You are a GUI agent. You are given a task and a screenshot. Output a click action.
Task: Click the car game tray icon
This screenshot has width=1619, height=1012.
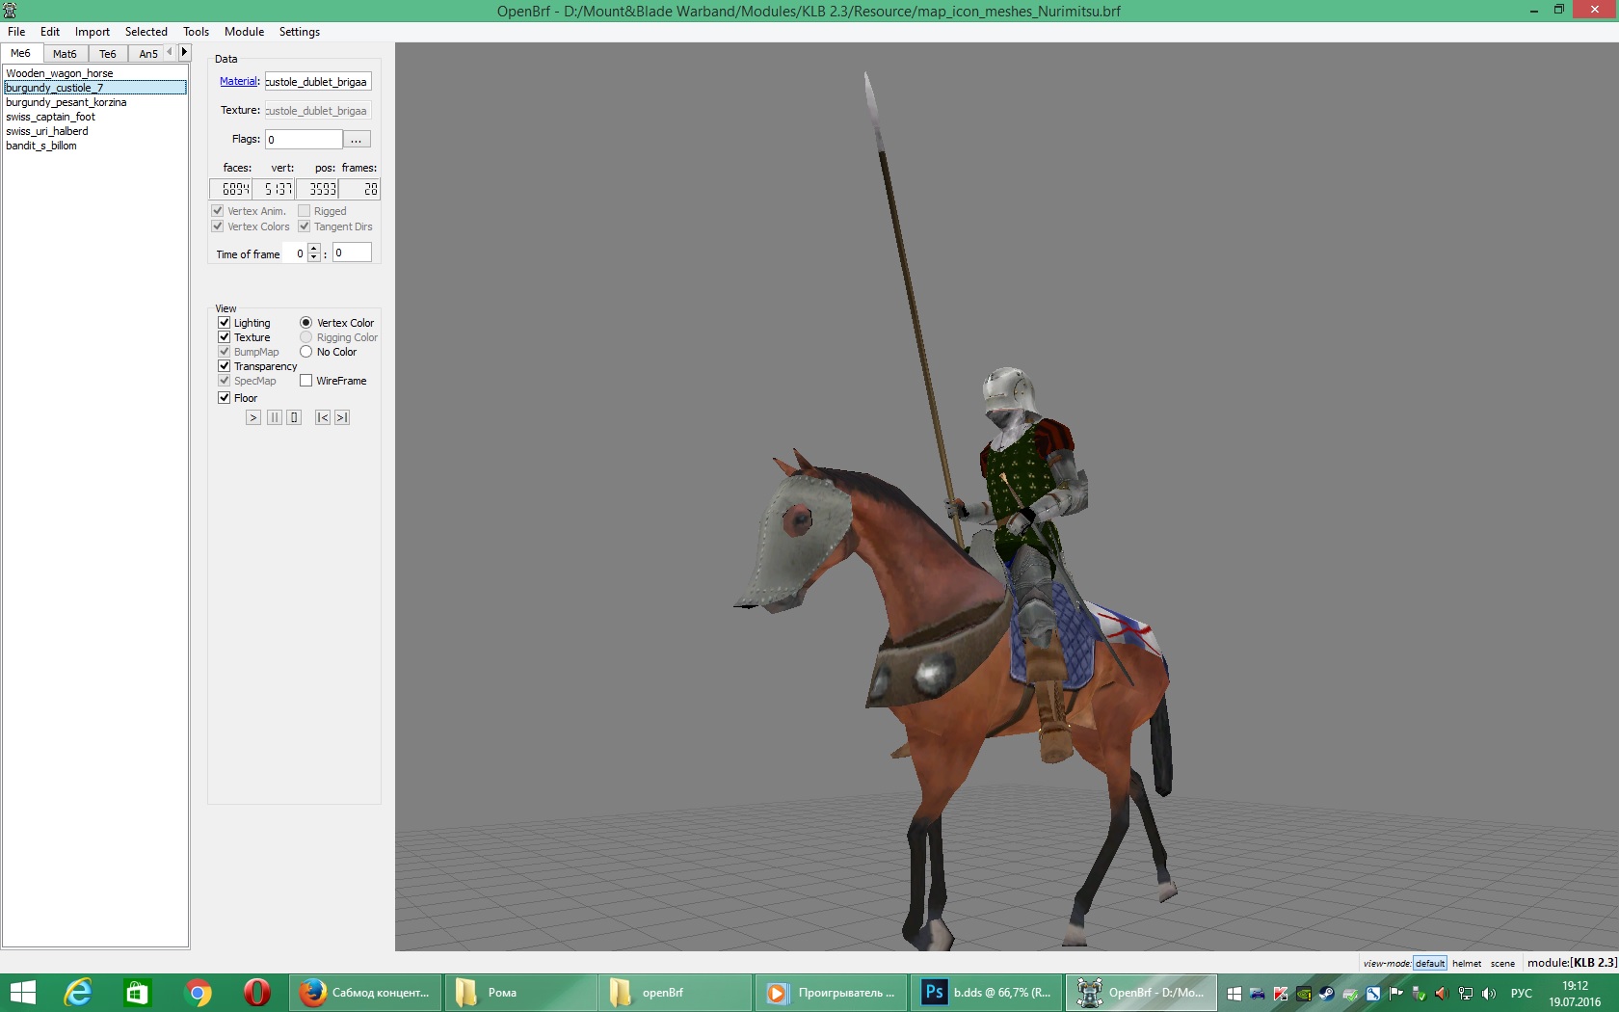point(1258,994)
